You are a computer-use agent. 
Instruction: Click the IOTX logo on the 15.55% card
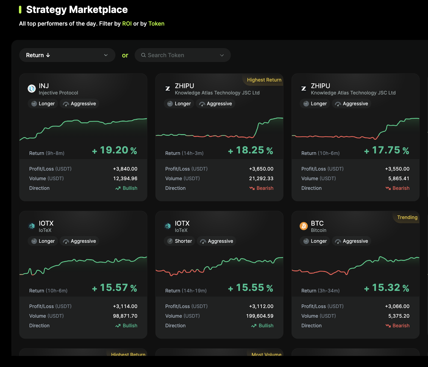tap(168, 226)
